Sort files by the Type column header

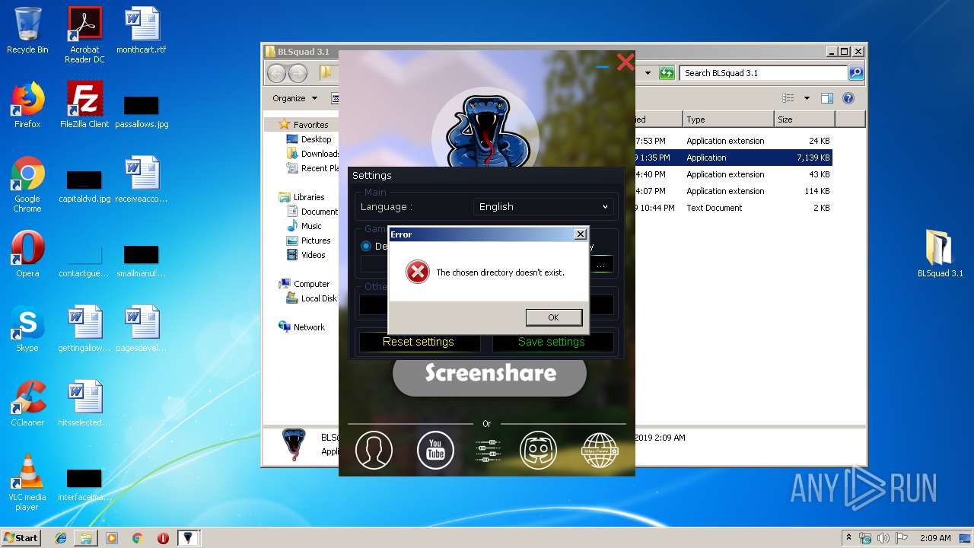[x=727, y=119]
